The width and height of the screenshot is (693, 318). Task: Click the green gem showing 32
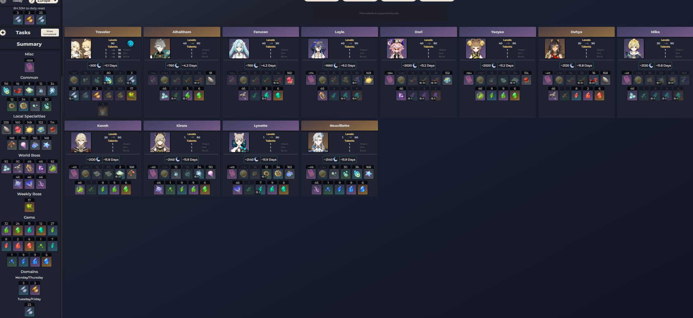6,229
